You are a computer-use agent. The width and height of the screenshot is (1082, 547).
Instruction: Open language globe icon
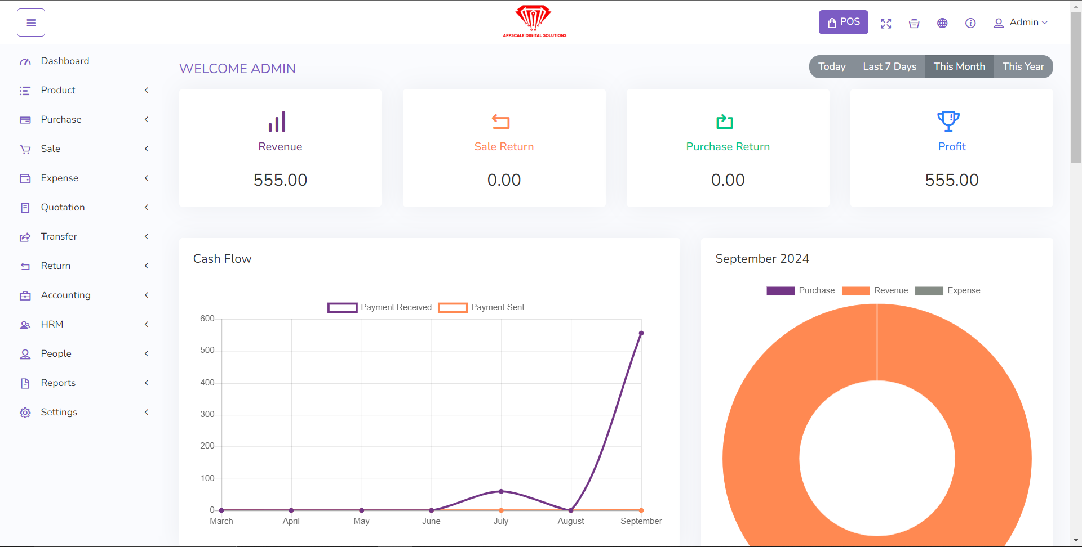coord(942,23)
